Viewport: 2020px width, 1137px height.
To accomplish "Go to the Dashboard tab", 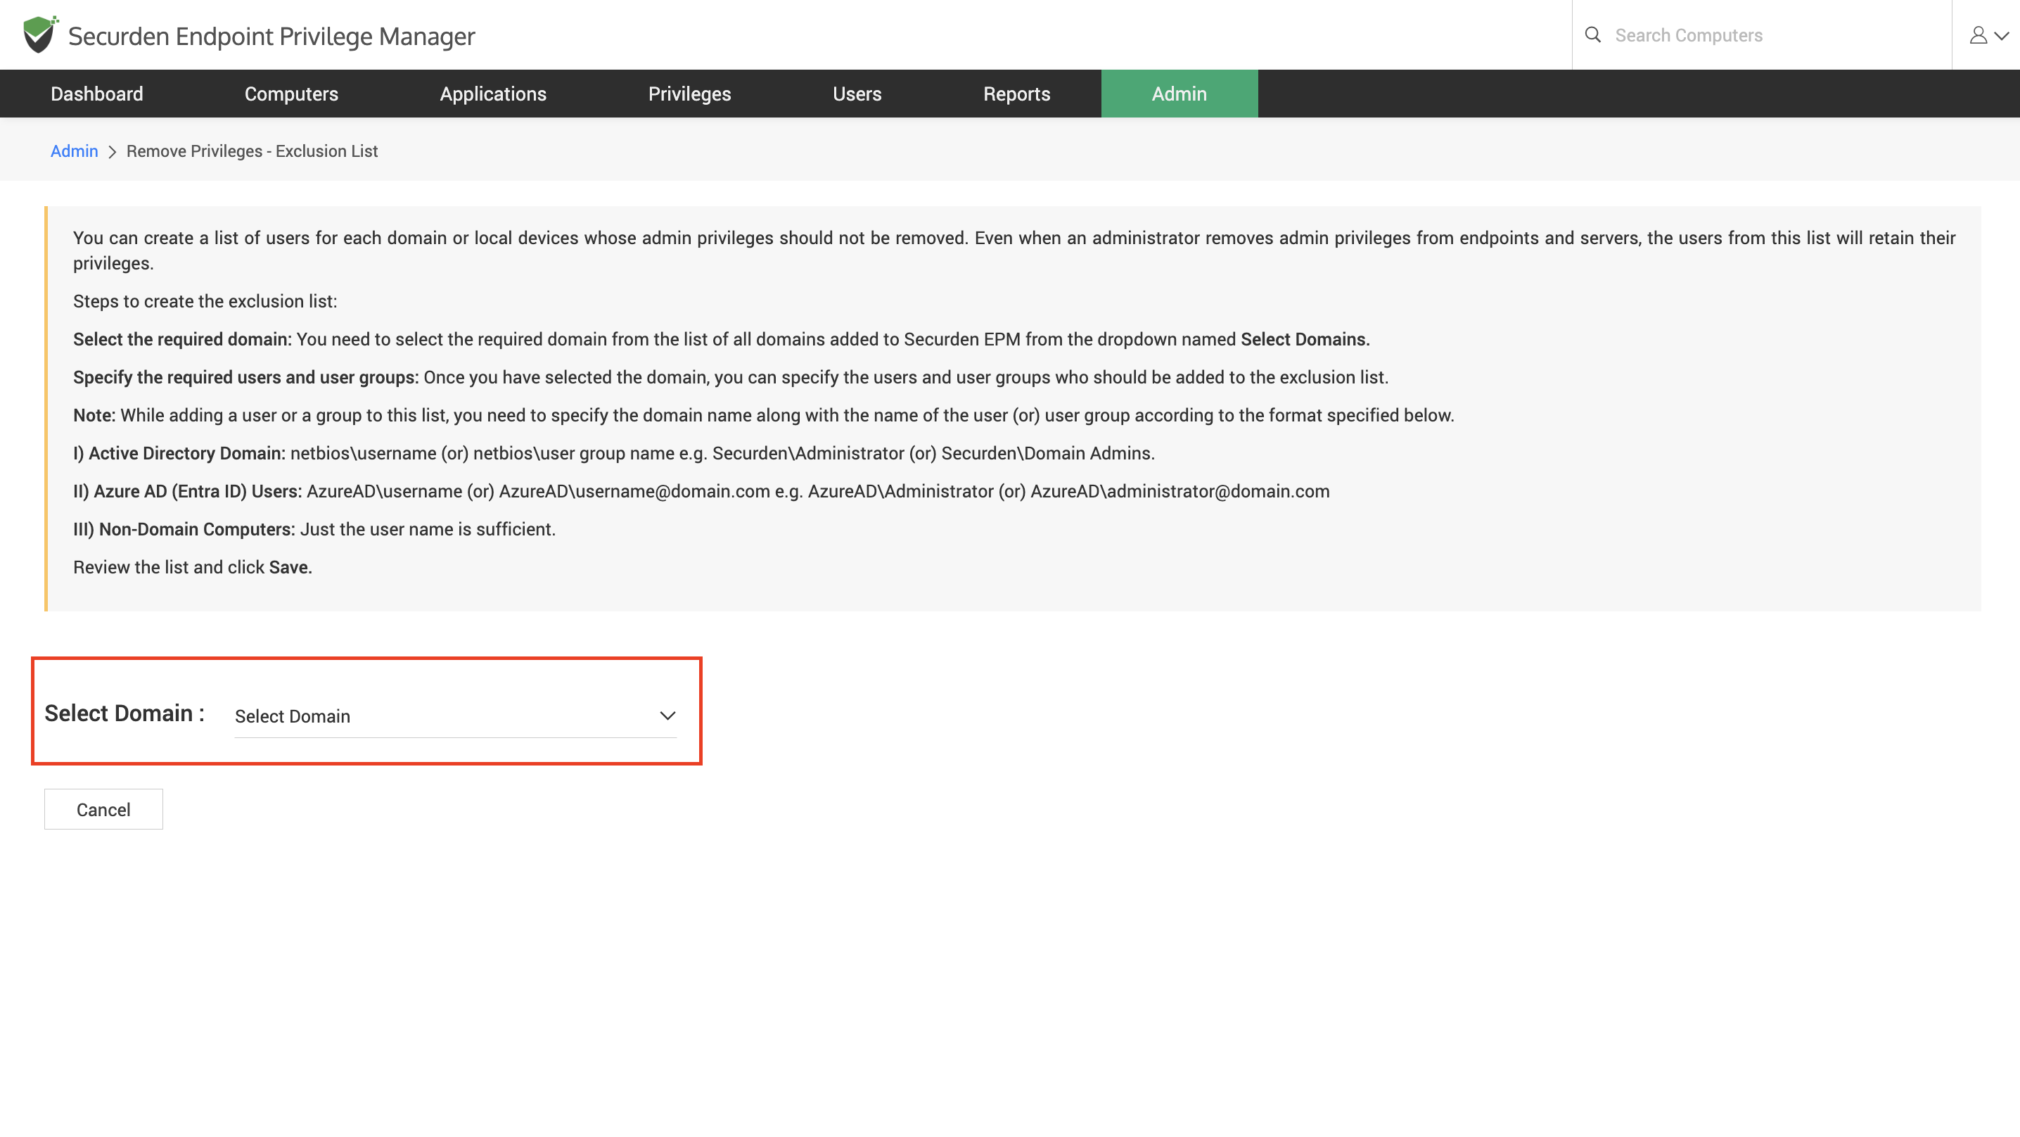I will 97,94.
